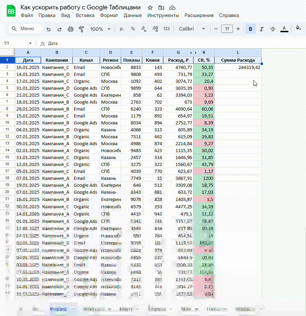The width and height of the screenshot is (306, 316).
Task: Select the Кампания header cell
Action: pyautogui.click(x=57, y=60)
